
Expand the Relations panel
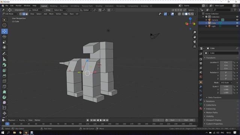tap(210, 101)
